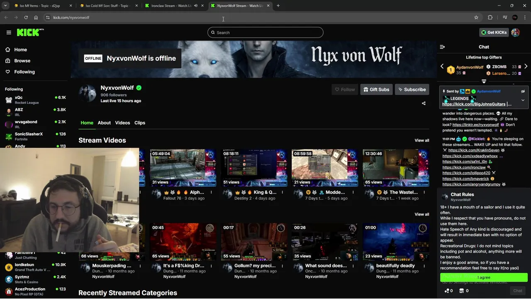Show next top gifters with the right arrow

526,66
